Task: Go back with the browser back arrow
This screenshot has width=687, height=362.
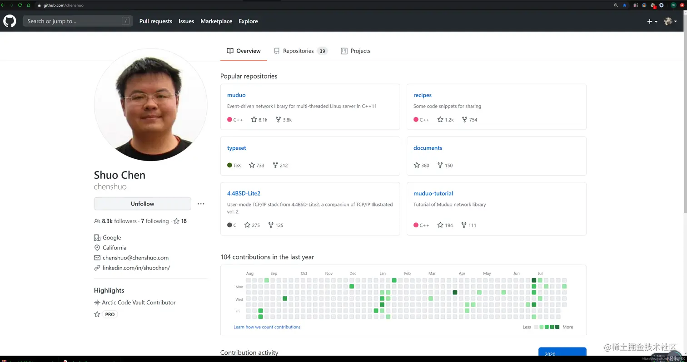Action: (x=4, y=5)
